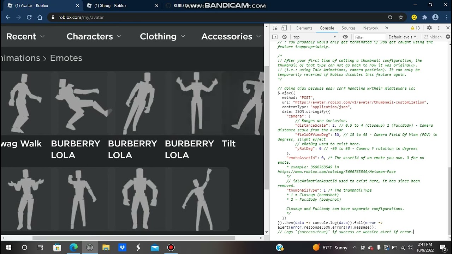Show hidden system tray icons
Screen dimensions: 452x254
pyautogui.click(x=355, y=248)
